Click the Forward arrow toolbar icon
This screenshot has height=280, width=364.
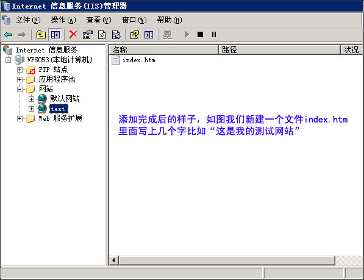tap(22, 35)
